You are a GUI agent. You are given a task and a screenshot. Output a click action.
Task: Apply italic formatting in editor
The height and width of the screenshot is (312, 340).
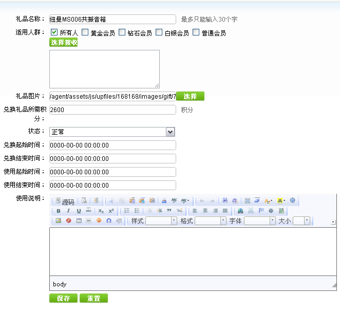click(68, 211)
